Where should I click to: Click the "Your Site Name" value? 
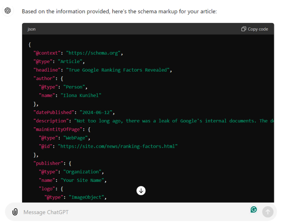82,180
